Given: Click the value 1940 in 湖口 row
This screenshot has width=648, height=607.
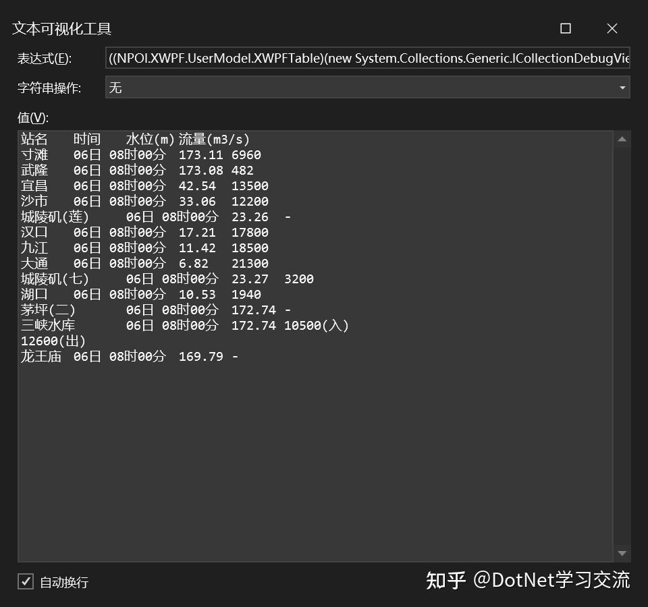Looking at the screenshot, I should (246, 294).
